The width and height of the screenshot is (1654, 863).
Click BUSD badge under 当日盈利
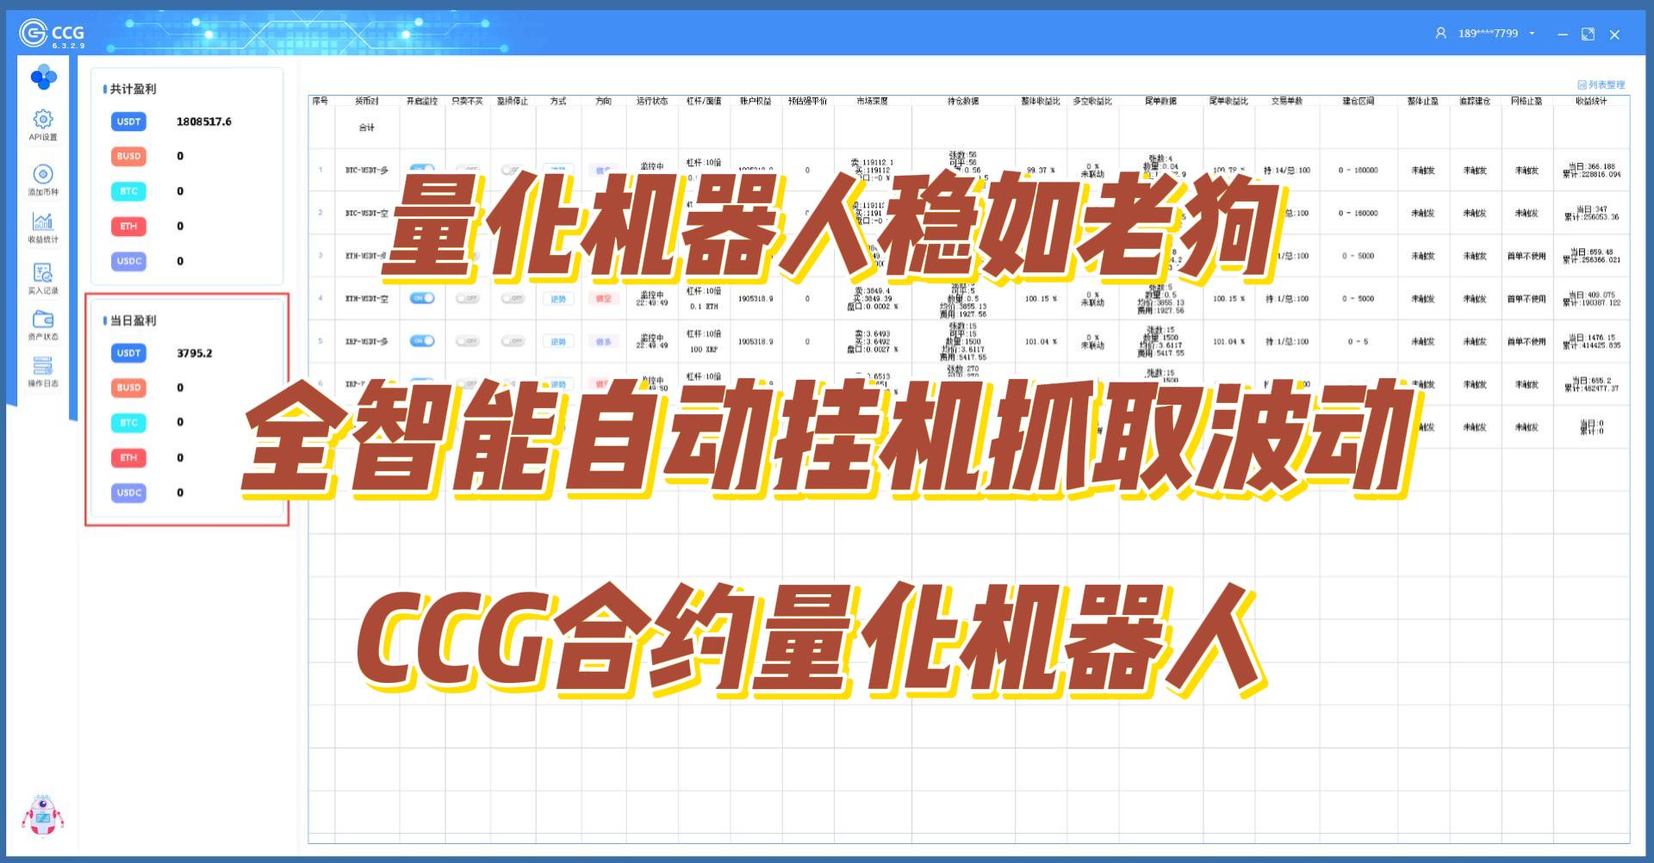click(x=128, y=388)
